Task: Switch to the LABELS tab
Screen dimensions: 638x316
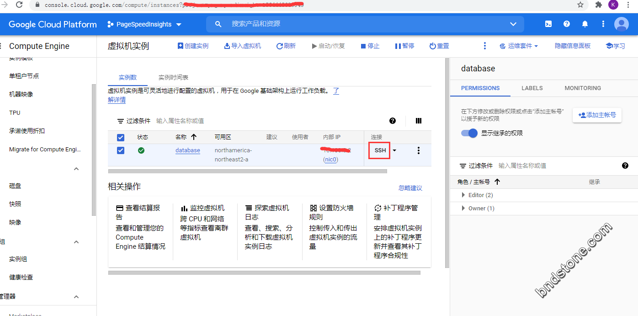Action: (532, 88)
